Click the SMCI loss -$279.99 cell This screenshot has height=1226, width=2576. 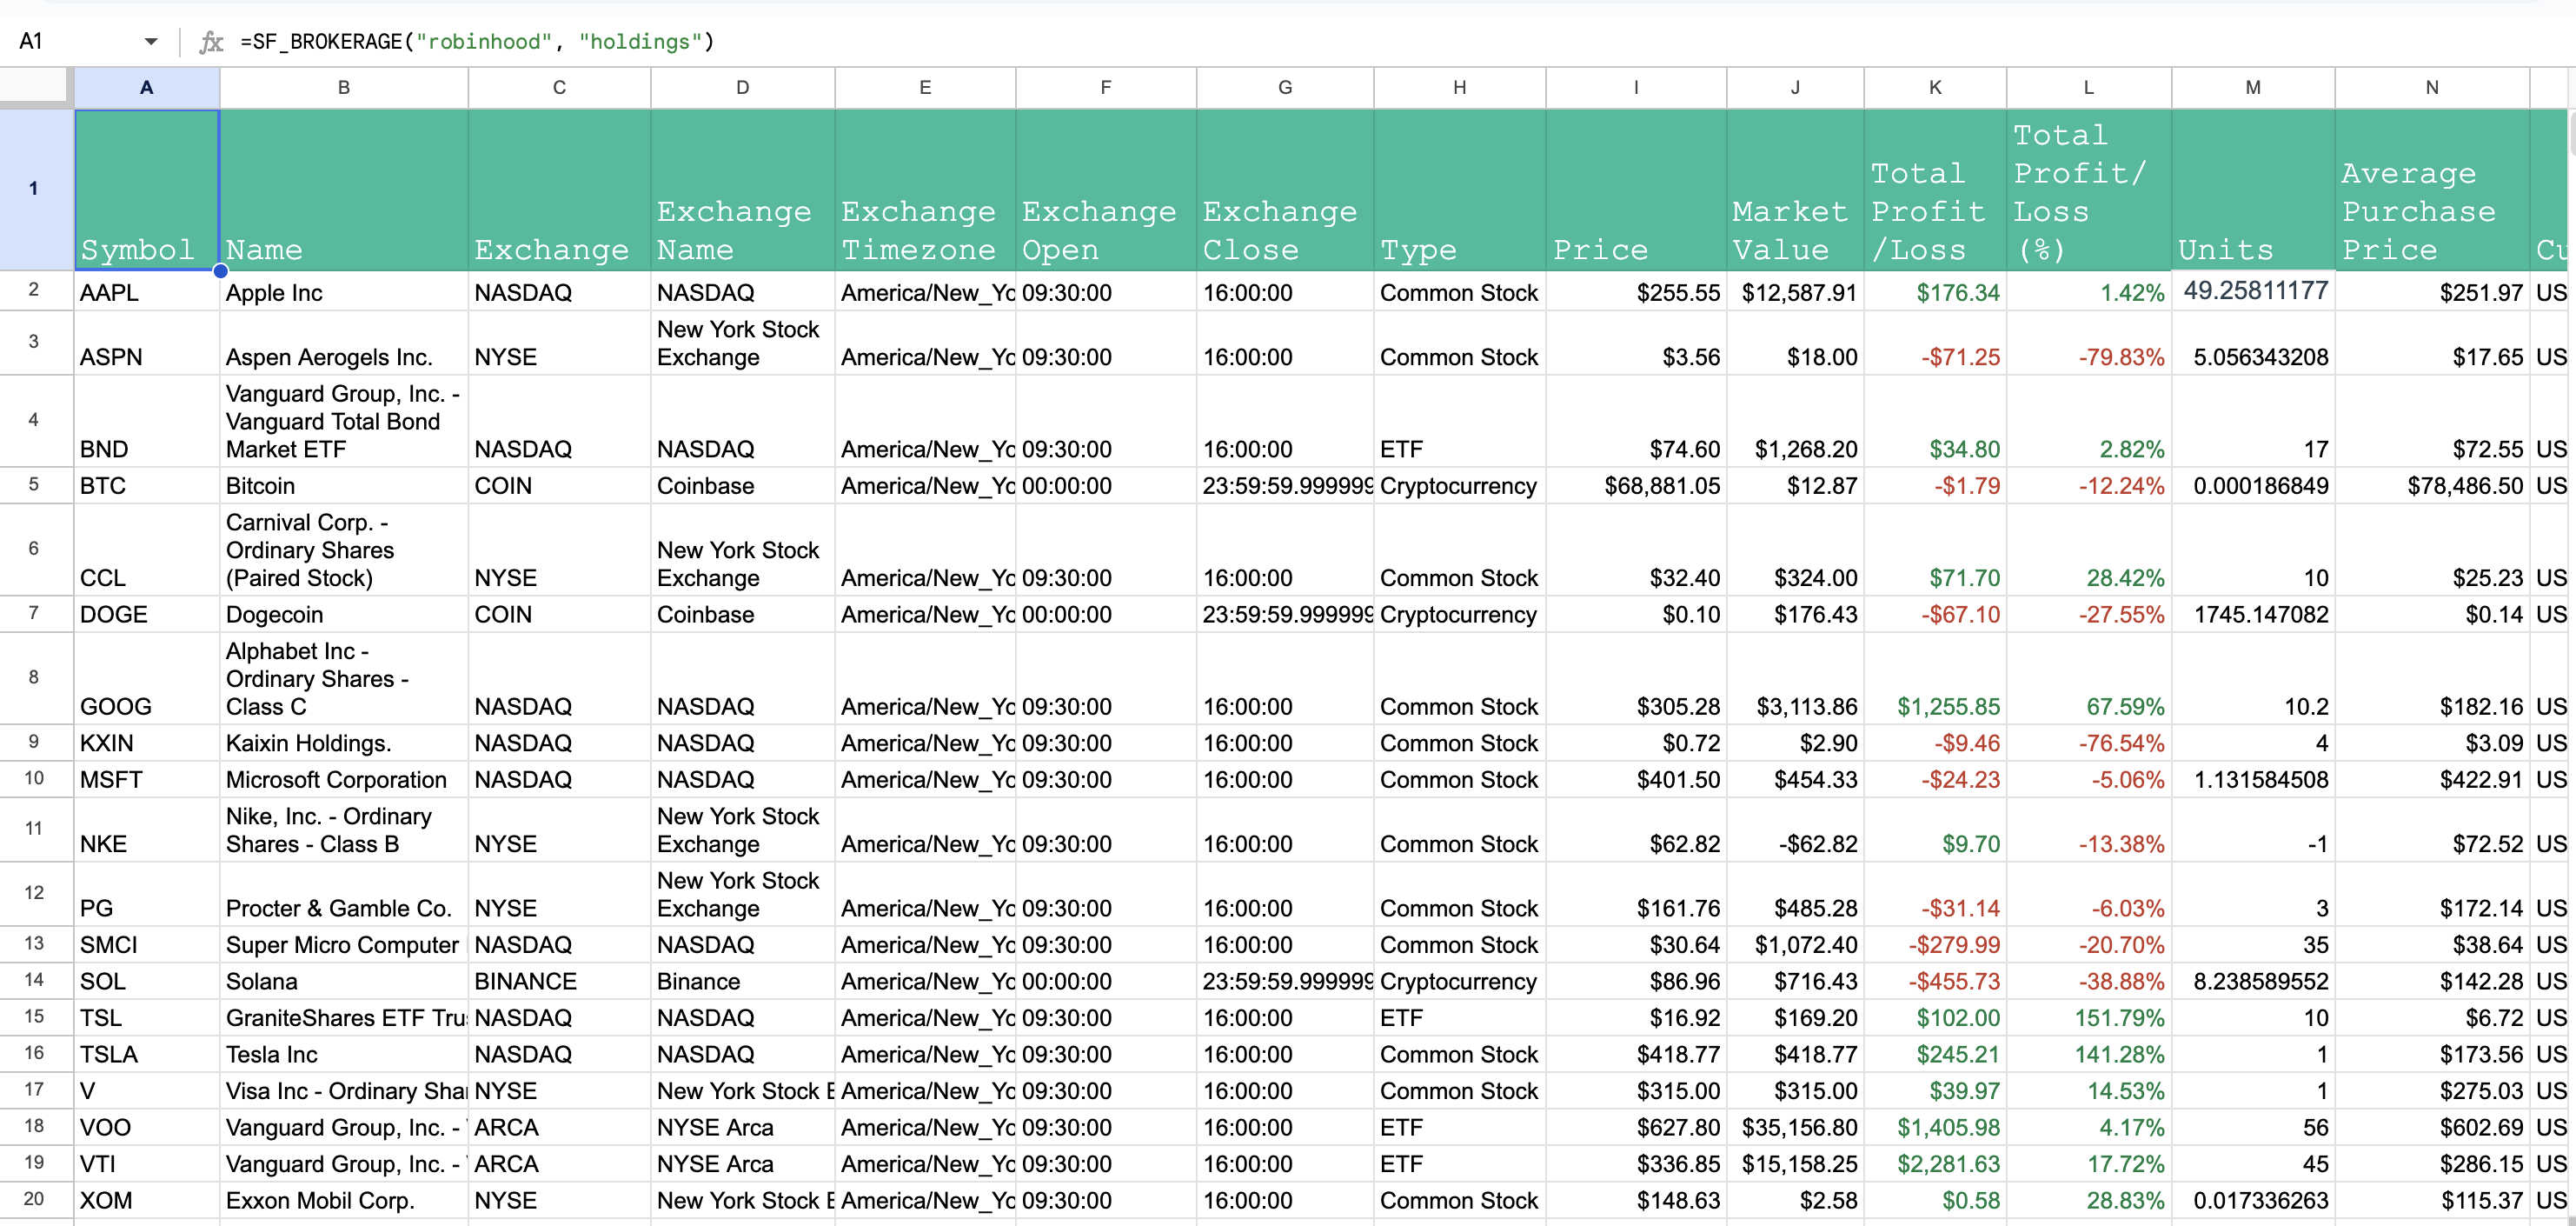(x=1935, y=945)
